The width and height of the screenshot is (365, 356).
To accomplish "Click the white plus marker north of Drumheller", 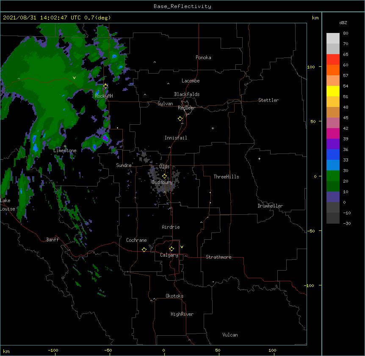I will pyautogui.click(x=259, y=159).
